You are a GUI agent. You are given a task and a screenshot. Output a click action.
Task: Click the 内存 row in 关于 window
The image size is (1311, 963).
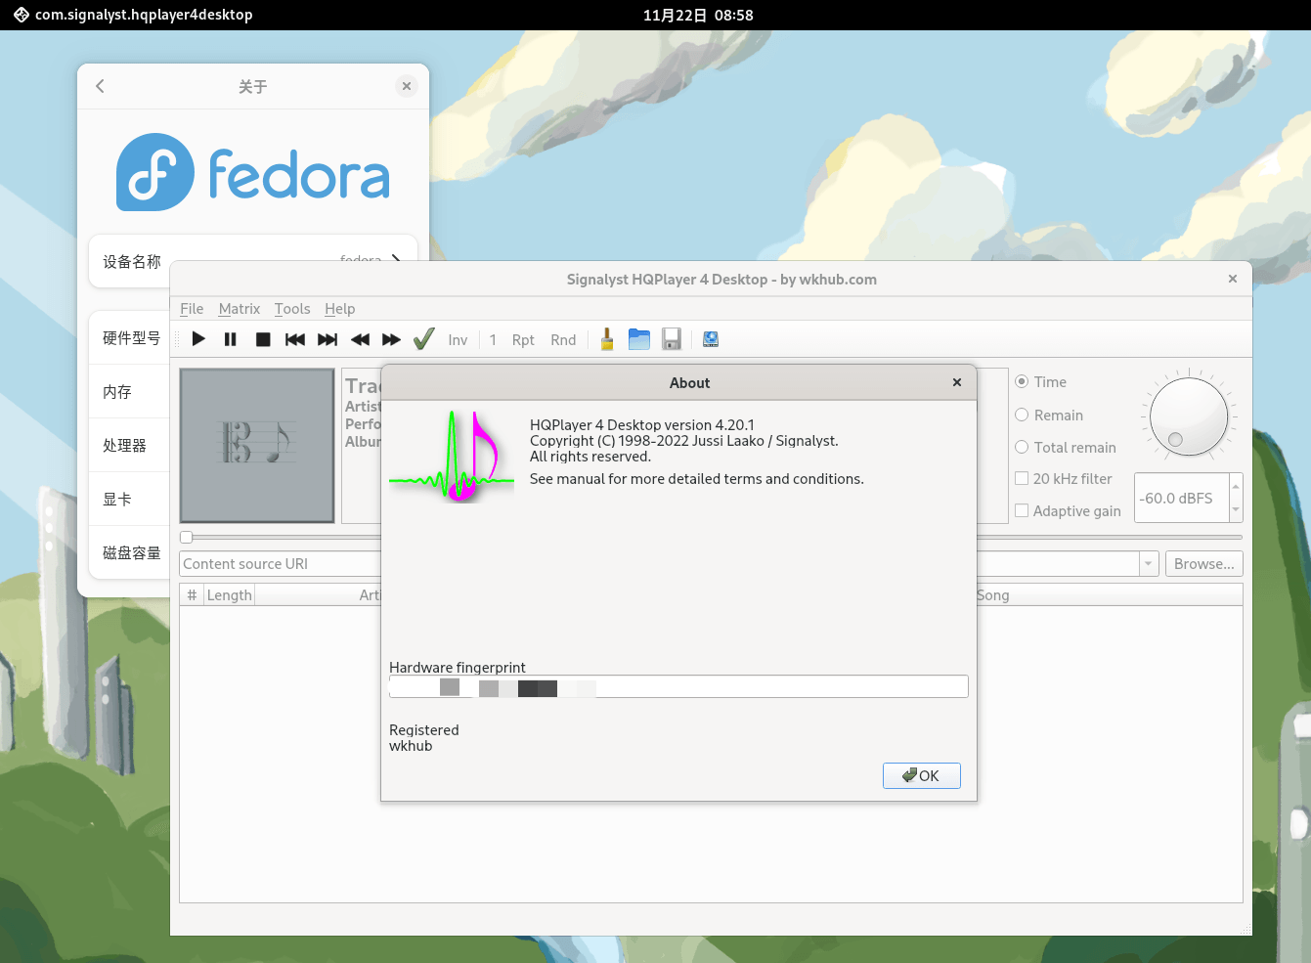point(131,392)
